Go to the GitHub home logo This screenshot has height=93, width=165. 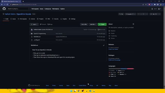[4, 9]
